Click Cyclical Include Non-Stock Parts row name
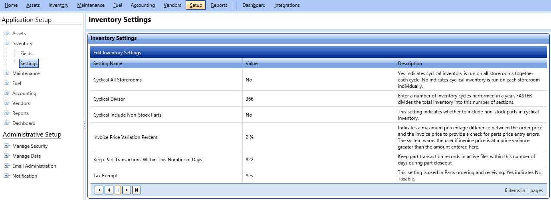This screenshot has width=551, height=200. click(127, 115)
